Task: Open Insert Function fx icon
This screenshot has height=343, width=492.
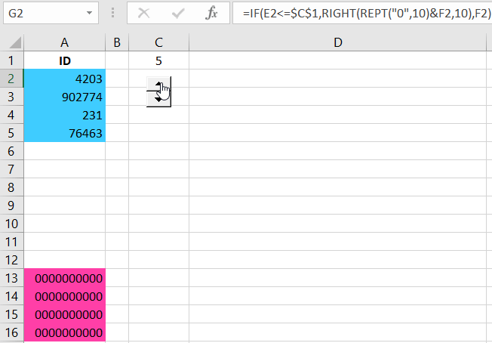Action: [211, 13]
